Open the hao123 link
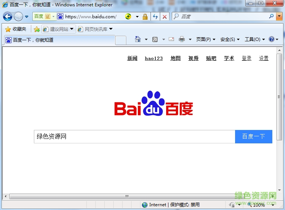 (154, 58)
